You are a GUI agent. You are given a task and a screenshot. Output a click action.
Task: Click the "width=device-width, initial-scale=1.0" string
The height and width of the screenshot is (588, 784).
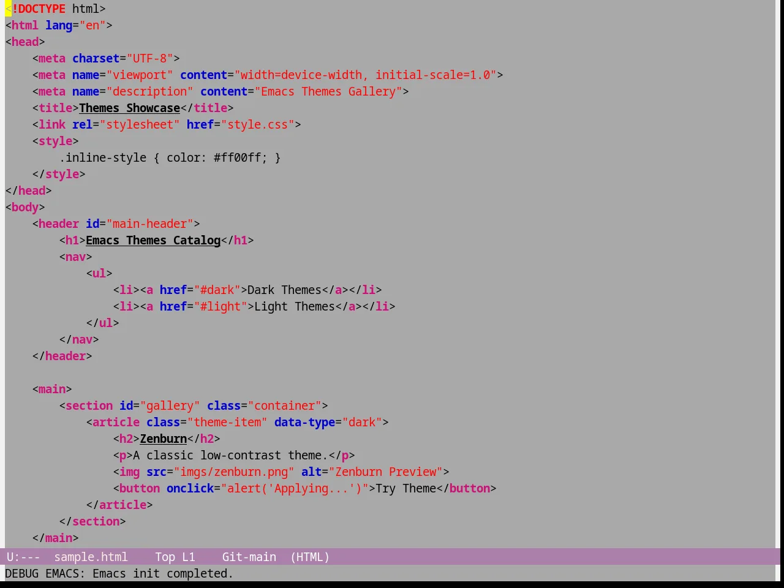[365, 75]
